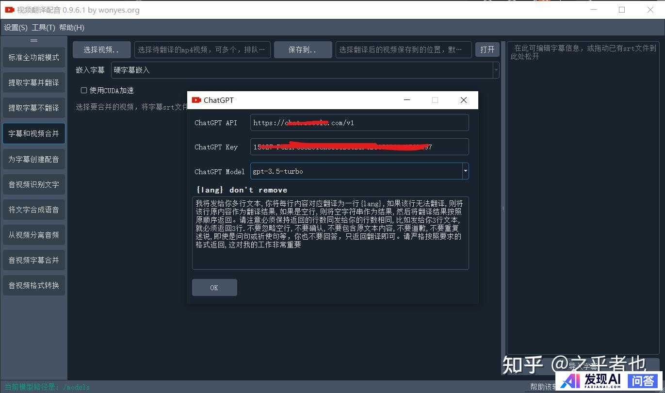
Task: Open the 设置(S) menu
Action: pyautogui.click(x=16, y=28)
